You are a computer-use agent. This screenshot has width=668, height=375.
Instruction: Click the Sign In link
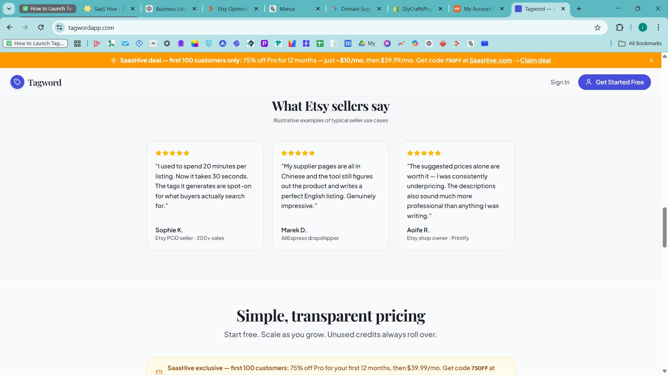(x=560, y=82)
